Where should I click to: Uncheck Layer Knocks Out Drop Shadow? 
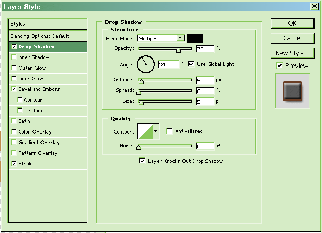click(x=142, y=161)
